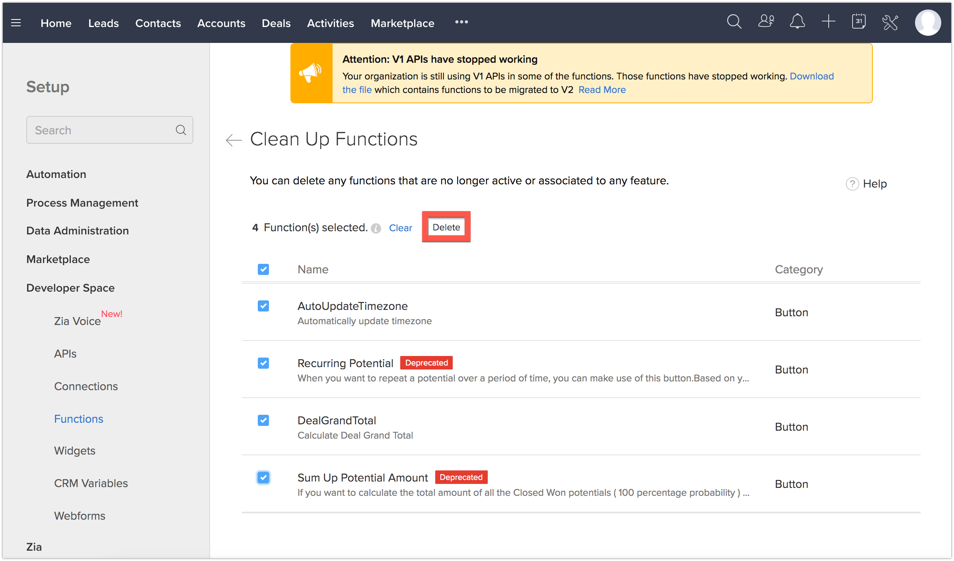
Task: Open CRM Variables in sidebar
Action: pyautogui.click(x=91, y=483)
